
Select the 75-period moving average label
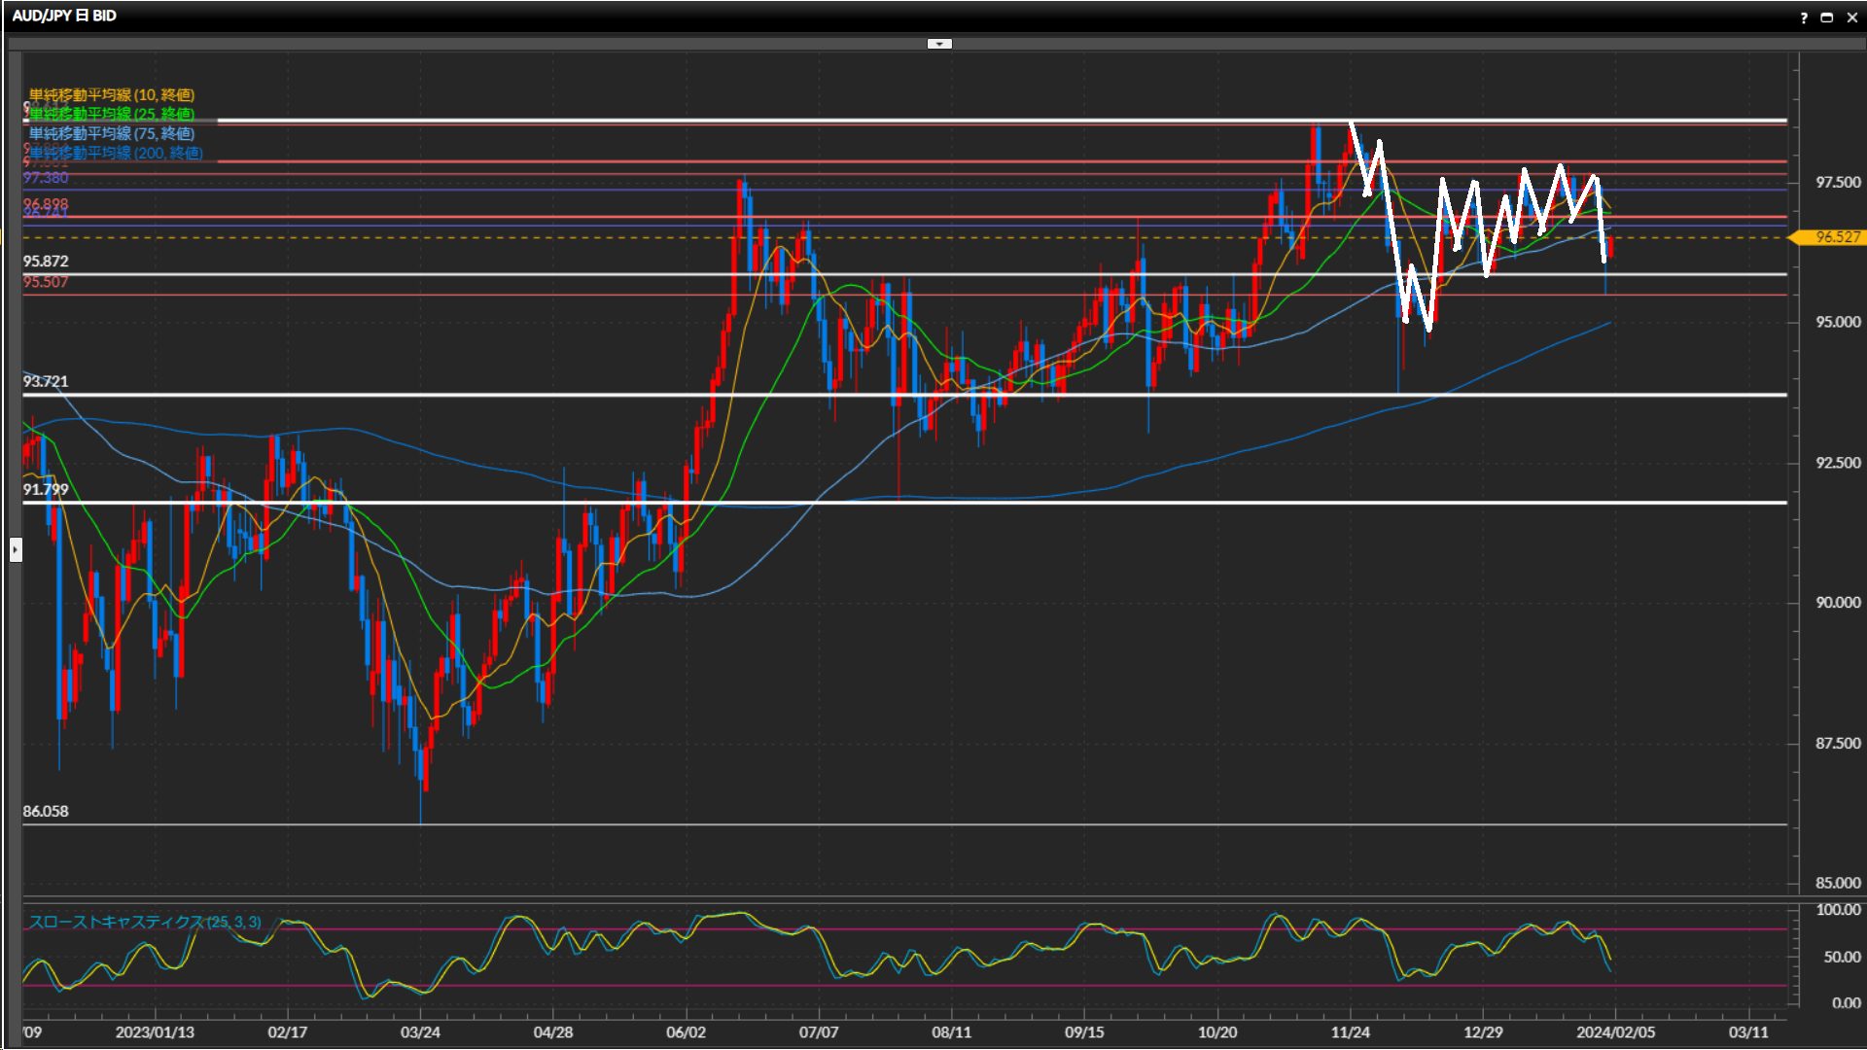click(112, 133)
